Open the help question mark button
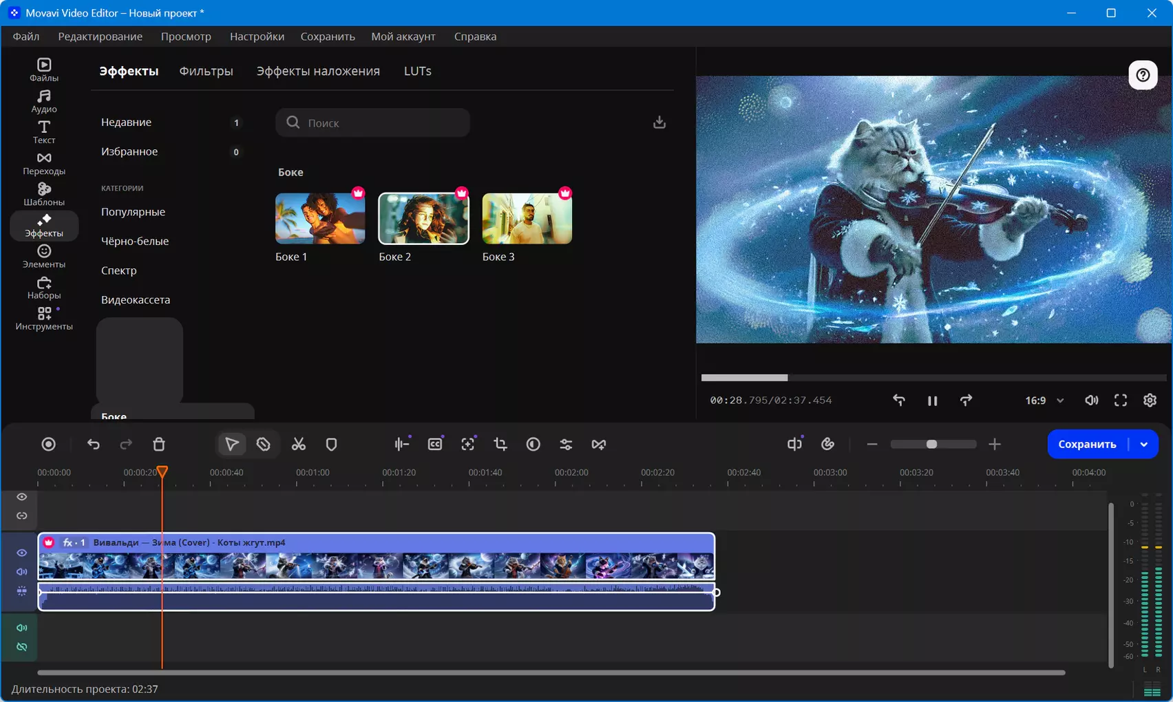 tap(1143, 75)
